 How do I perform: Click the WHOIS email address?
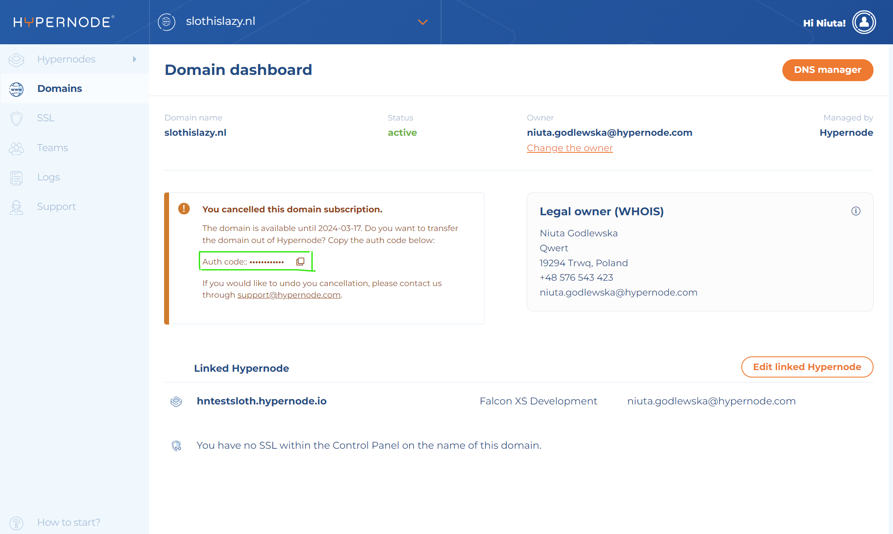[619, 292]
